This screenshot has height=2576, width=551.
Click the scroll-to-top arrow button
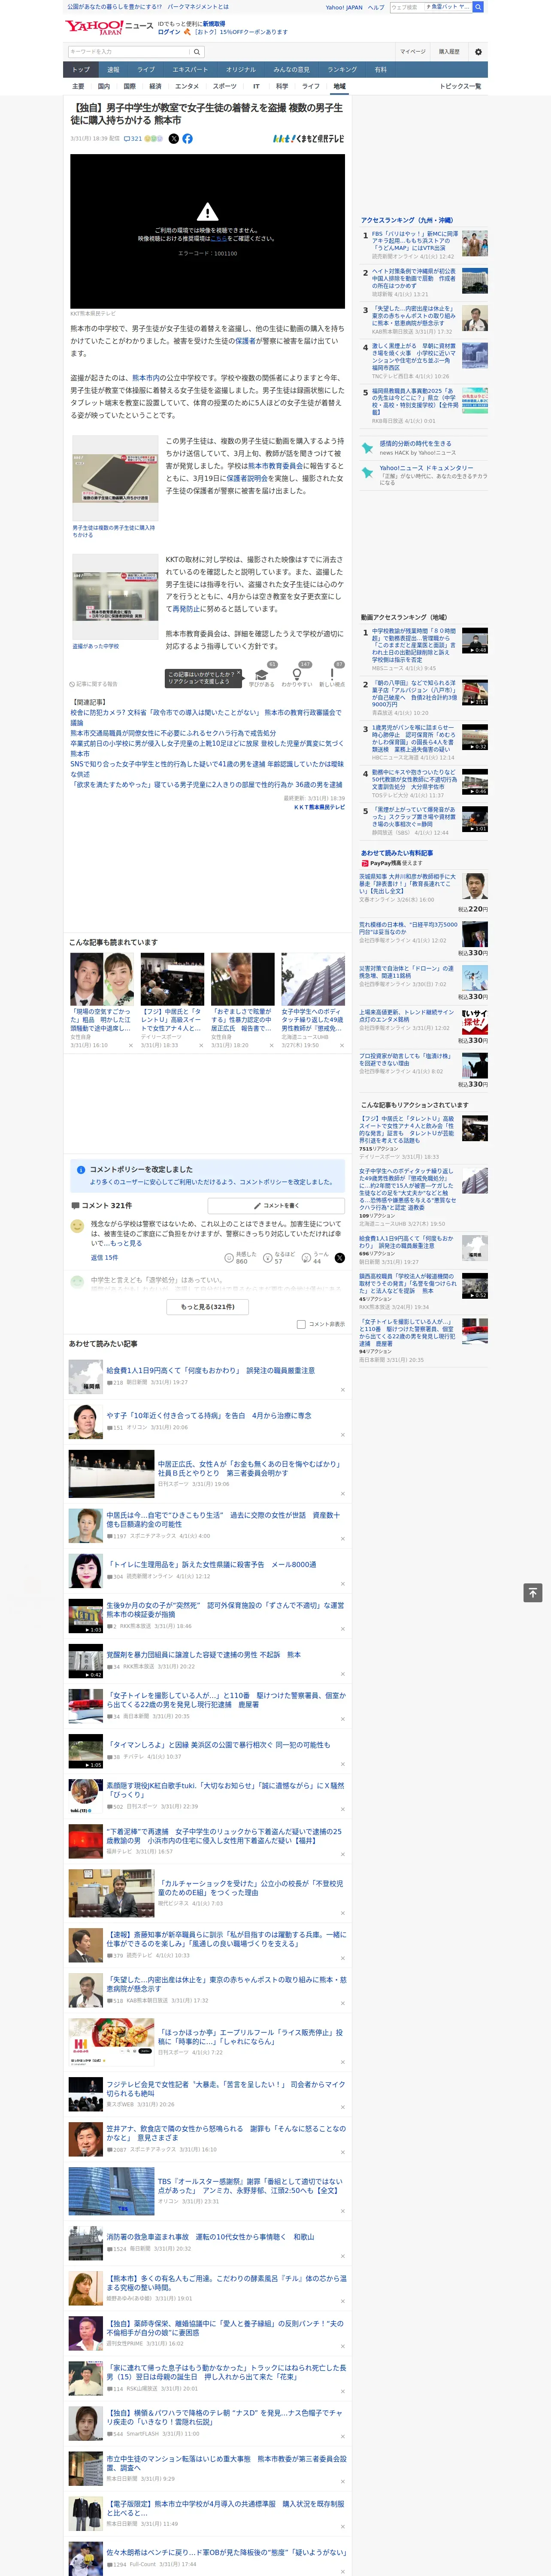(x=533, y=1593)
